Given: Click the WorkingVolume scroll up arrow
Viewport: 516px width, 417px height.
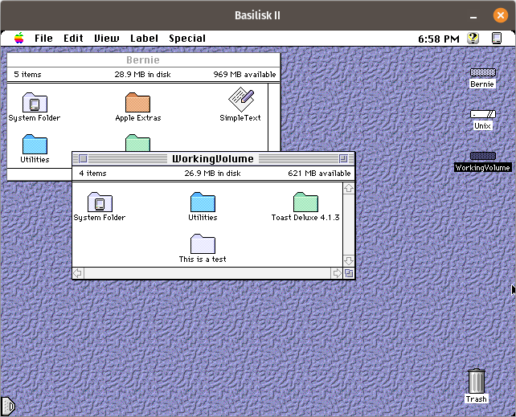Looking at the screenshot, I should point(349,189).
